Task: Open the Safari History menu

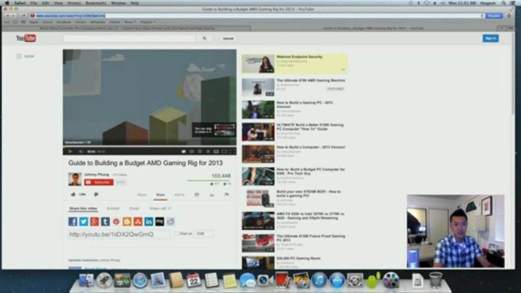Action: 74,3
